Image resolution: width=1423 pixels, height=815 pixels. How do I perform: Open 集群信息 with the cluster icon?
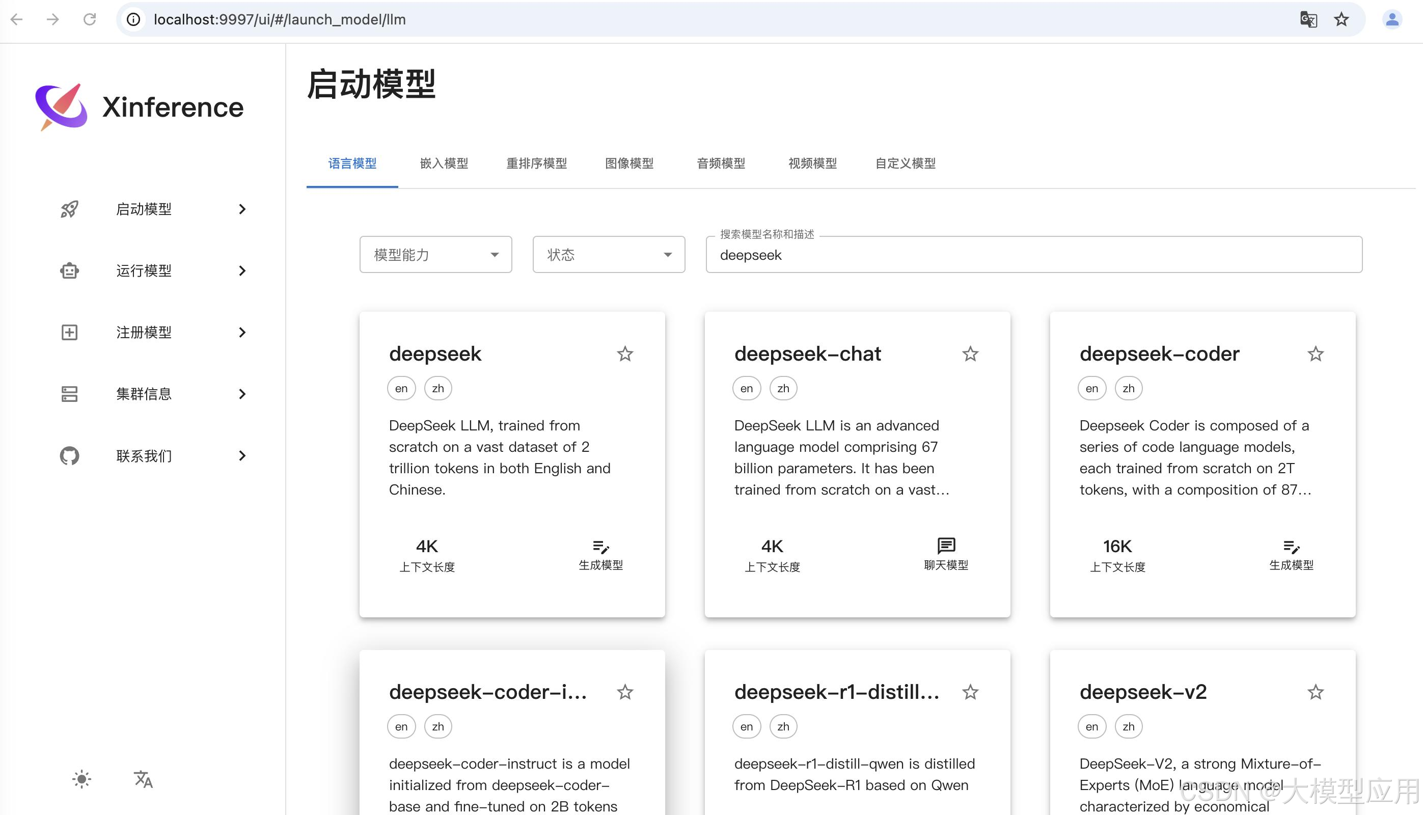pyautogui.click(x=69, y=394)
